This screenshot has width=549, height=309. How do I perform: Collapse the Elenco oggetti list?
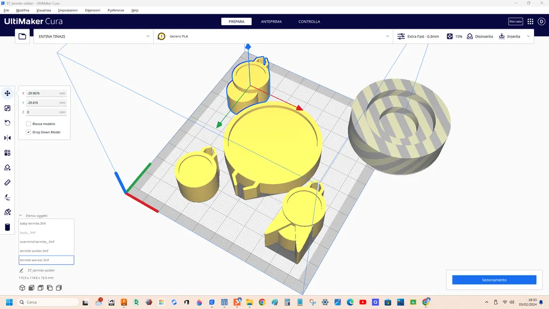[20, 215]
